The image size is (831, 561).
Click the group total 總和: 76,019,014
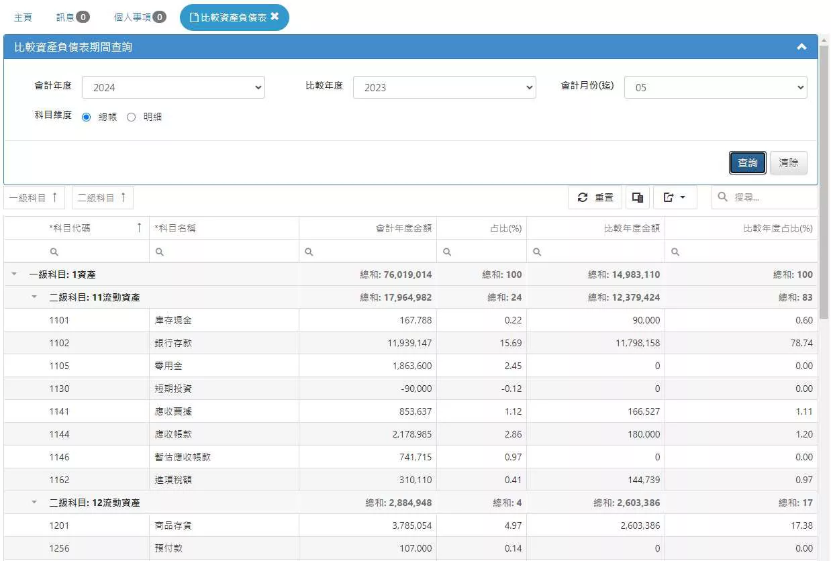click(x=396, y=274)
